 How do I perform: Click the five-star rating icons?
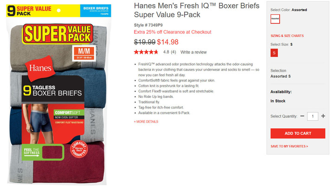pos(146,52)
